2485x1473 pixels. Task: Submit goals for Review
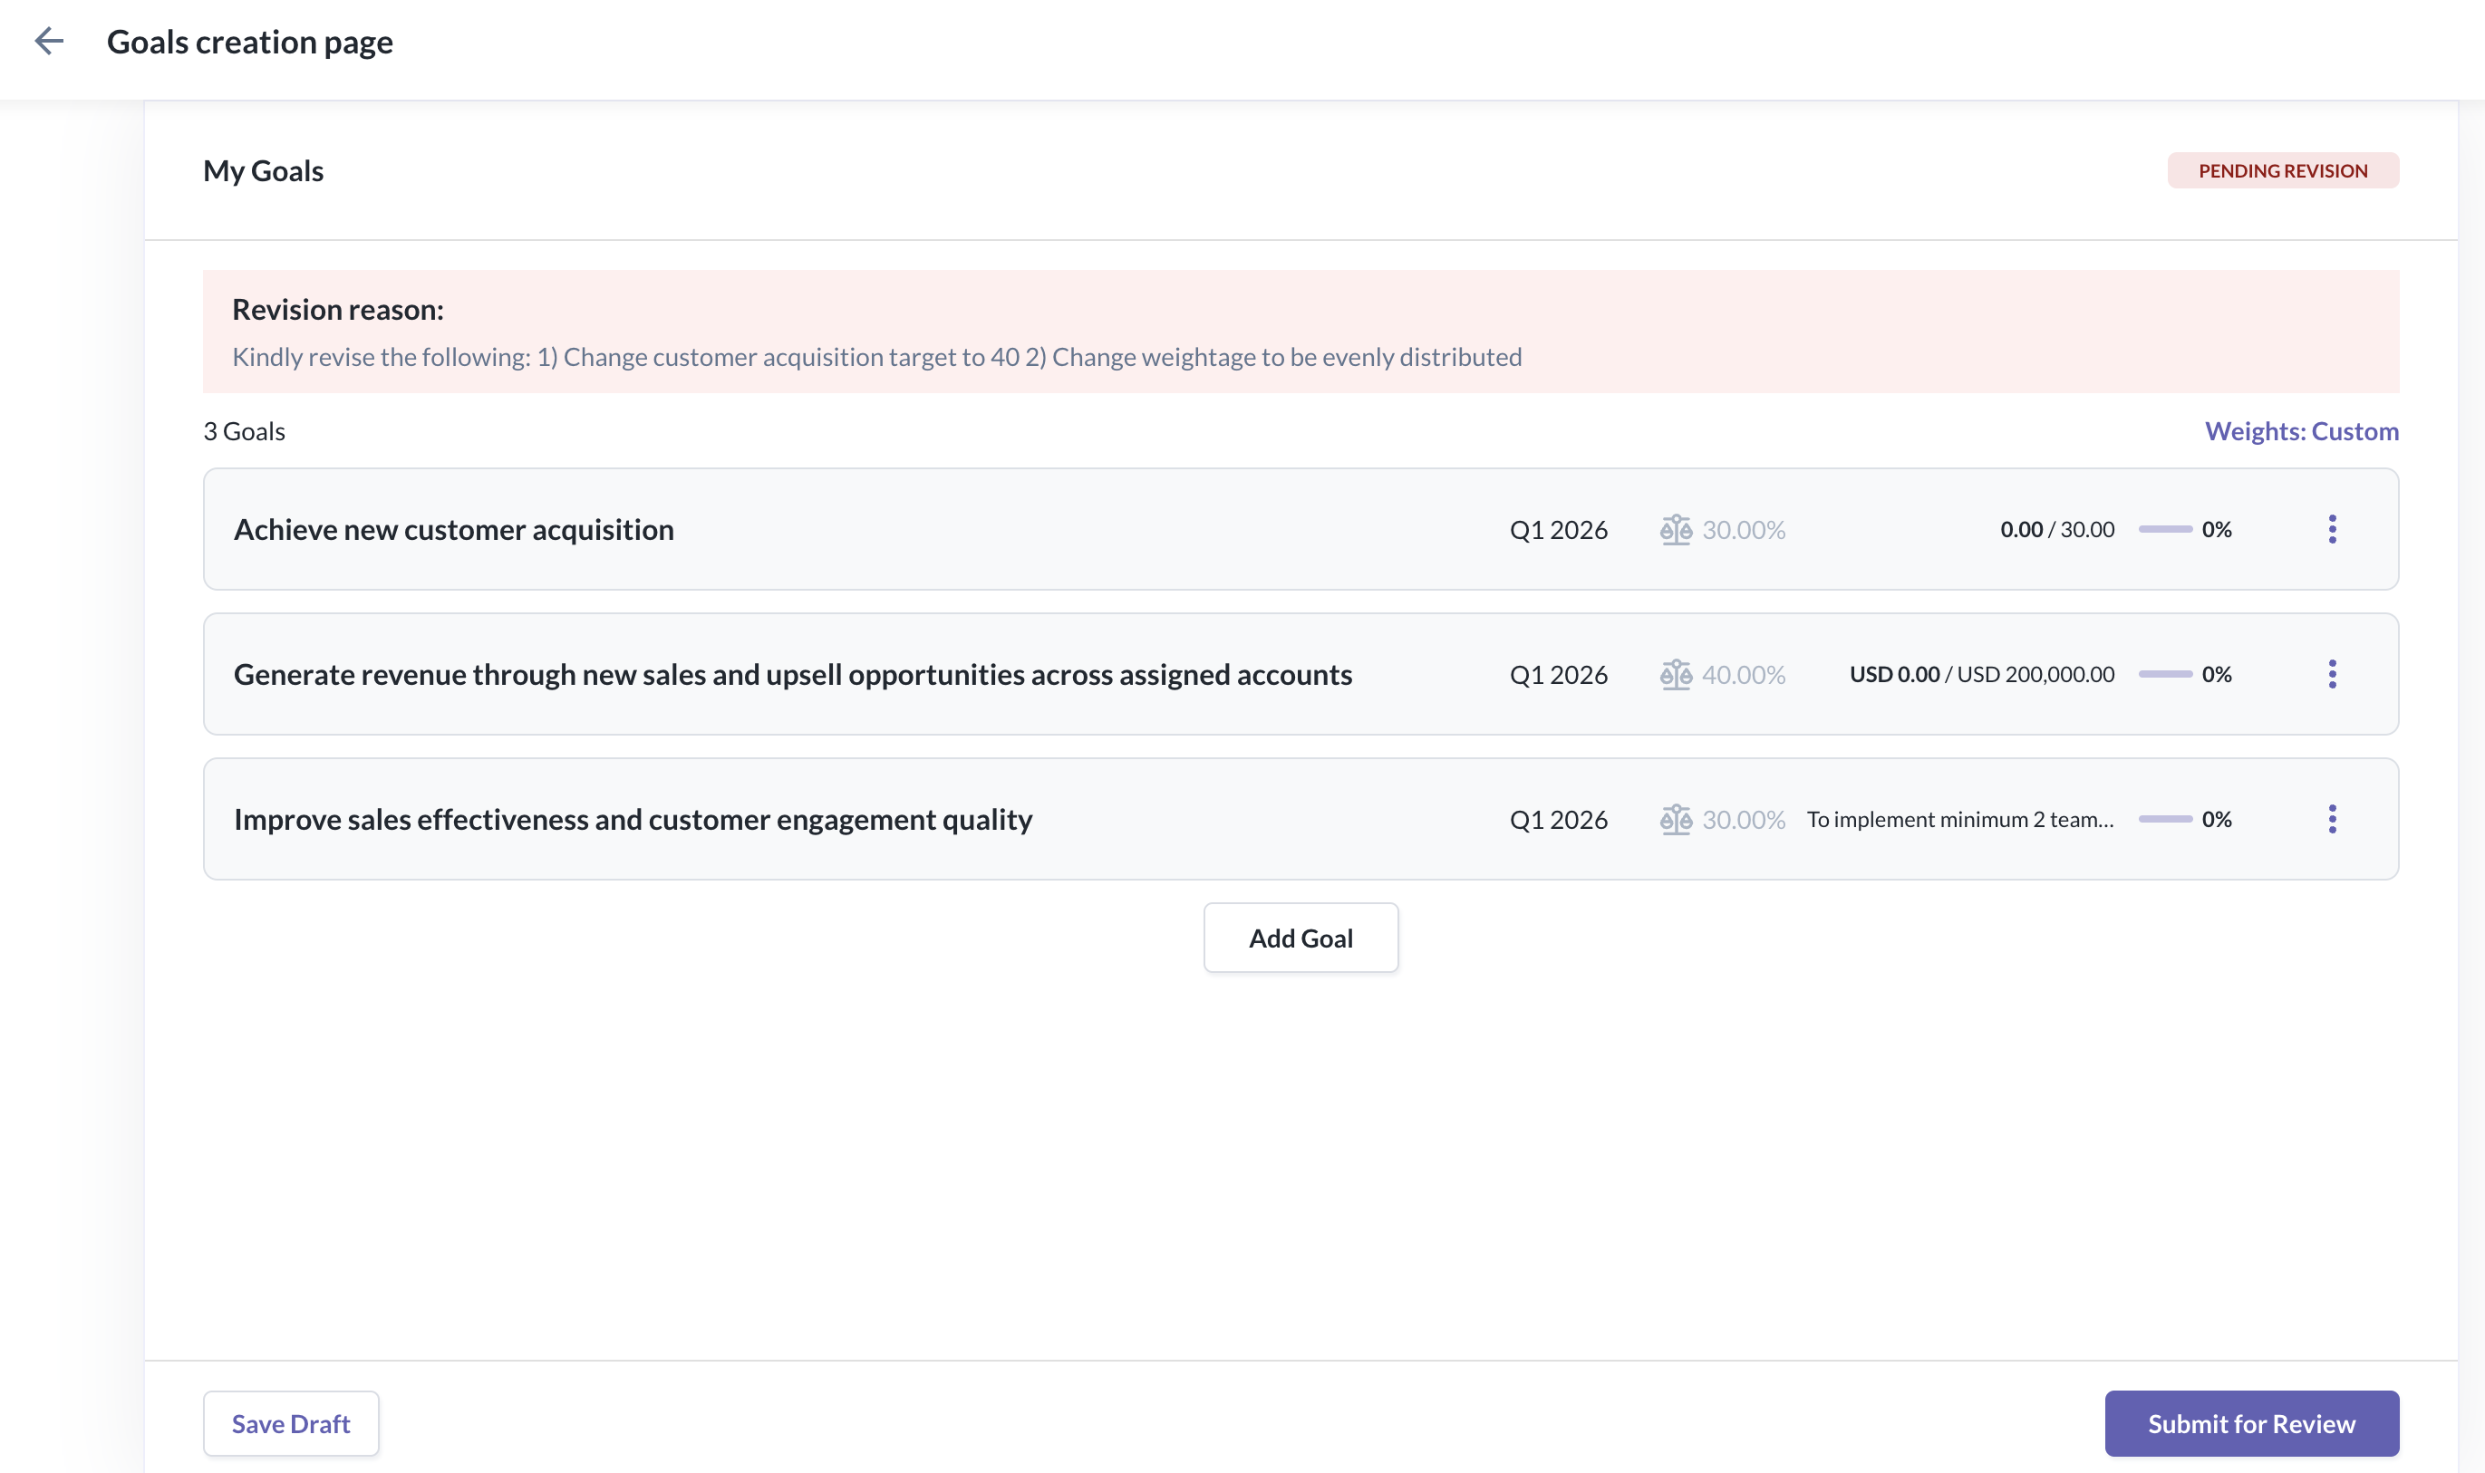[x=2250, y=1422]
